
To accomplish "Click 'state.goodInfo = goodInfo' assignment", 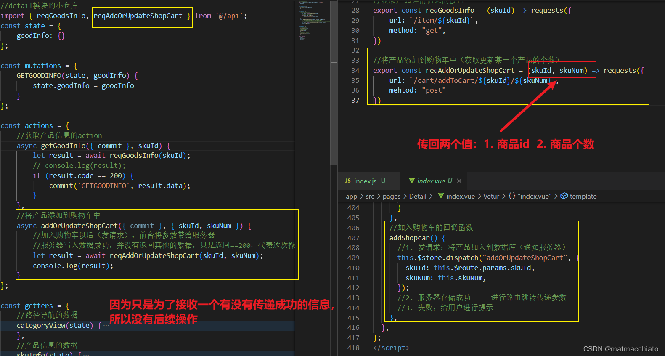I will (x=84, y=86).
